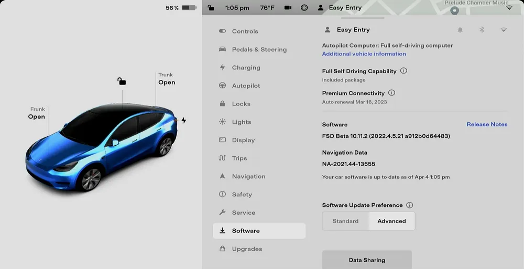Open Additional vehicle information link

tap(364, 54)
